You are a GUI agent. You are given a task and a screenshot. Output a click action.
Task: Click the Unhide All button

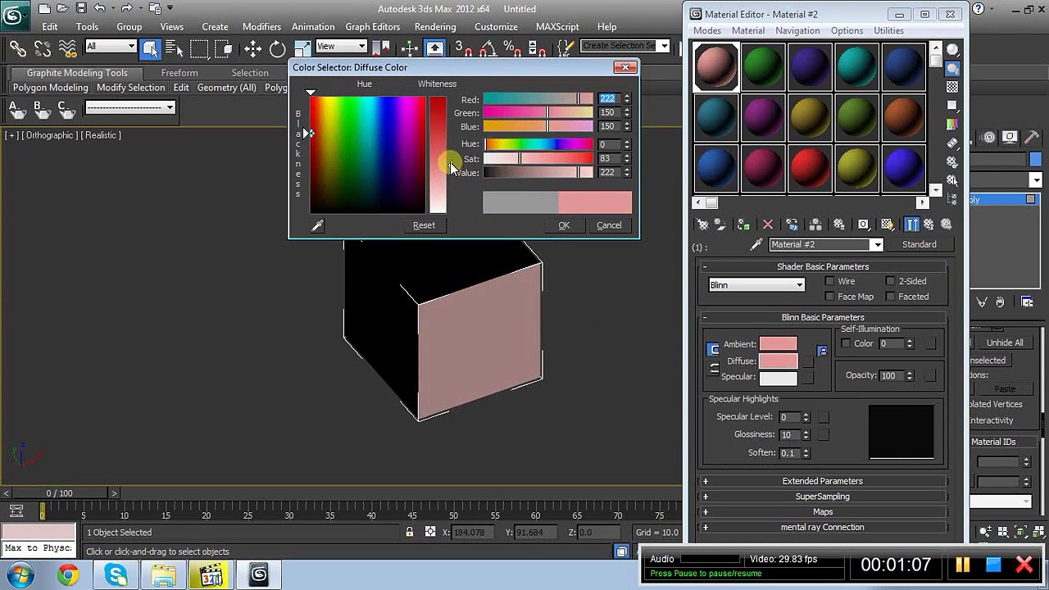point(1005,343)
